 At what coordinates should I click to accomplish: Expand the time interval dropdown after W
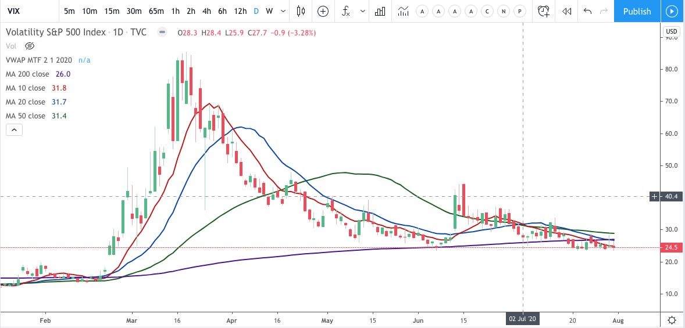(284, 12)
